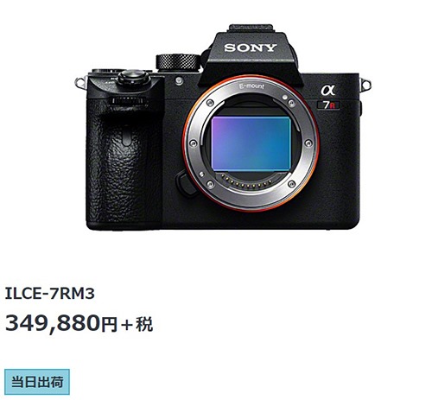
Task: Click the right strap lug on the camera
Action: click(365, 85)
